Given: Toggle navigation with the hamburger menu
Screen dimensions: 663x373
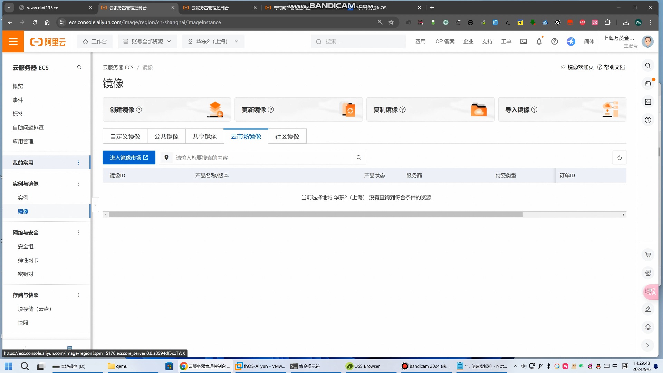Looking at the screenshot, I should pos(13,41).
